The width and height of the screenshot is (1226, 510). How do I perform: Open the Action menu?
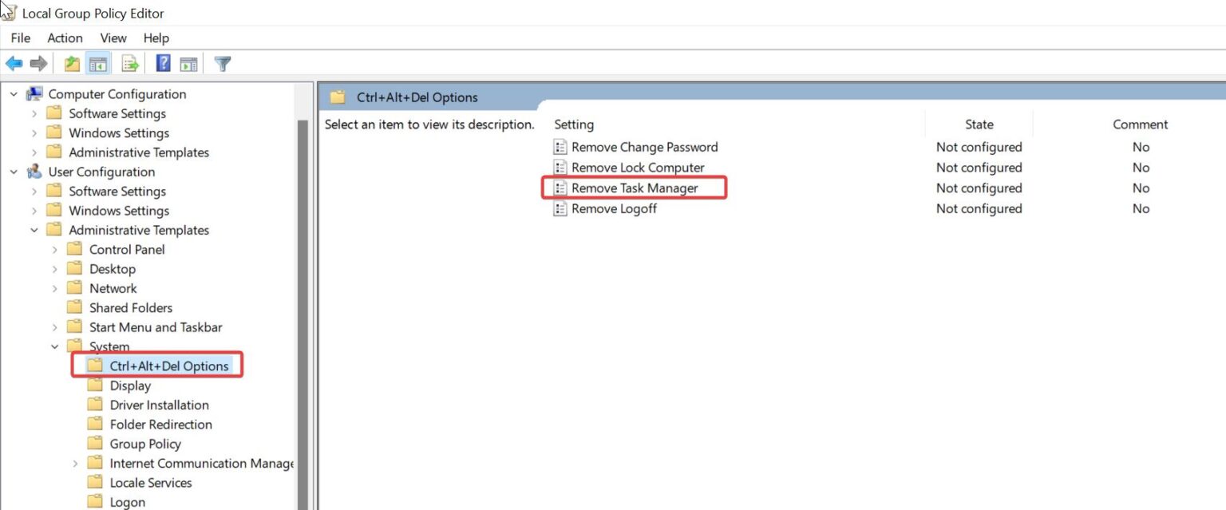click(65, 38)
